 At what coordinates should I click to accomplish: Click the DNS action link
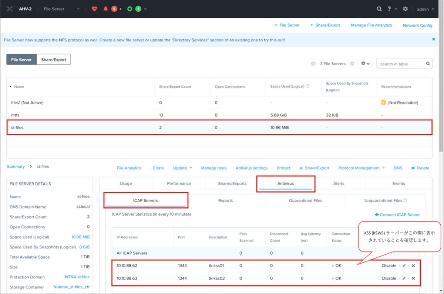(x=398, y=168)
